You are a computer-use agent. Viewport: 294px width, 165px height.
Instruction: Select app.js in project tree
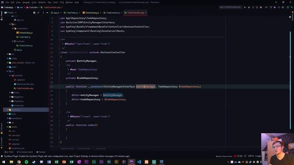[18, 50]
